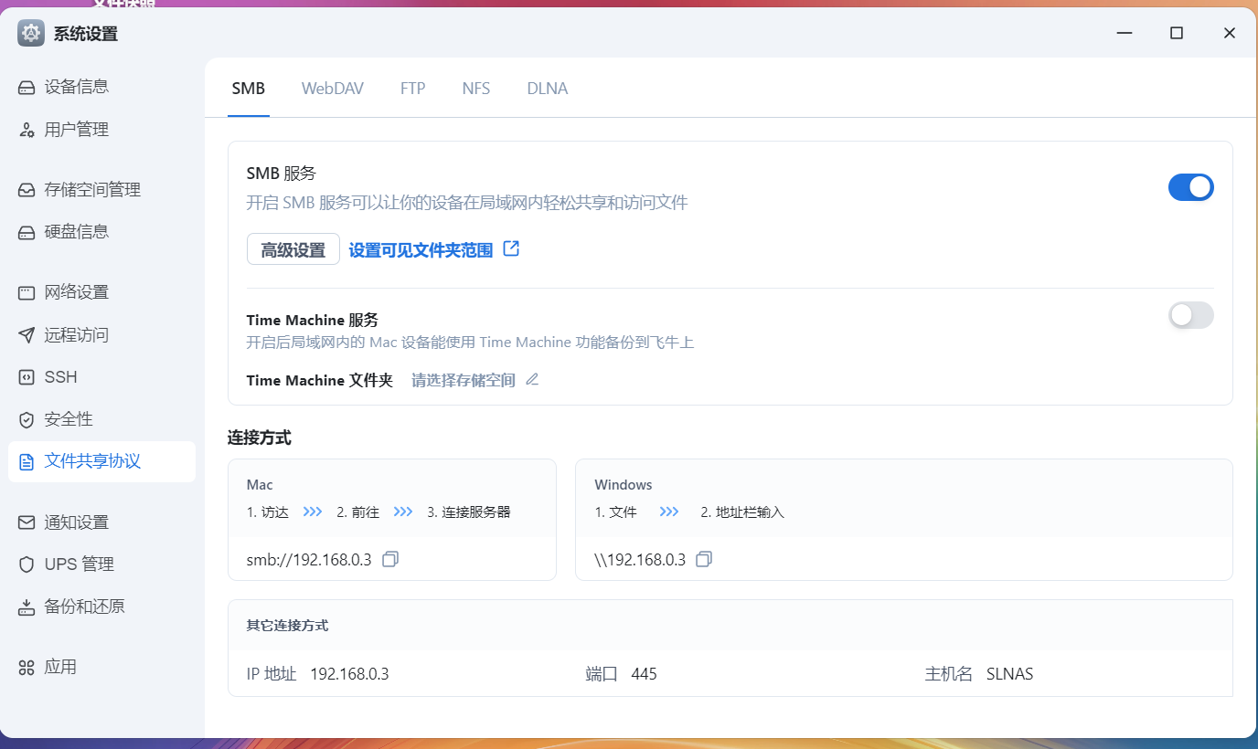Disable the SMB service toggle
Viewport: 1258px width, 749px height.
click(x=1190, y=187)
